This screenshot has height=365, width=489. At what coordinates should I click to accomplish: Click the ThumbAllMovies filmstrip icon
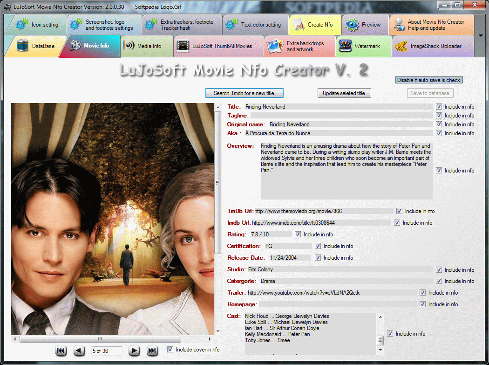click(x=183, y=46)
